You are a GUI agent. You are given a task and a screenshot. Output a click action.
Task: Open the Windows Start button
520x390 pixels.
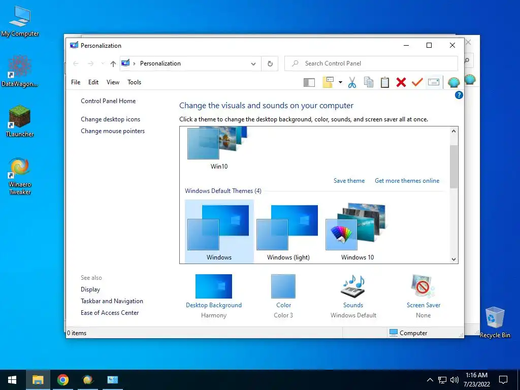coord(12,380)
